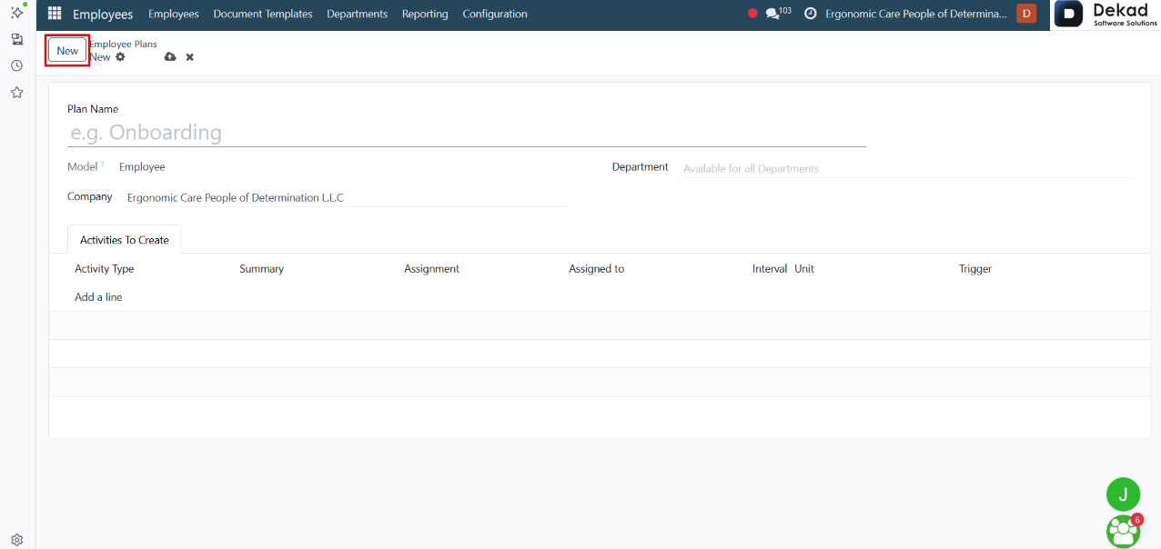Open the Document Templates menu
The image size is (1161, 549).
tap(263, 14)
